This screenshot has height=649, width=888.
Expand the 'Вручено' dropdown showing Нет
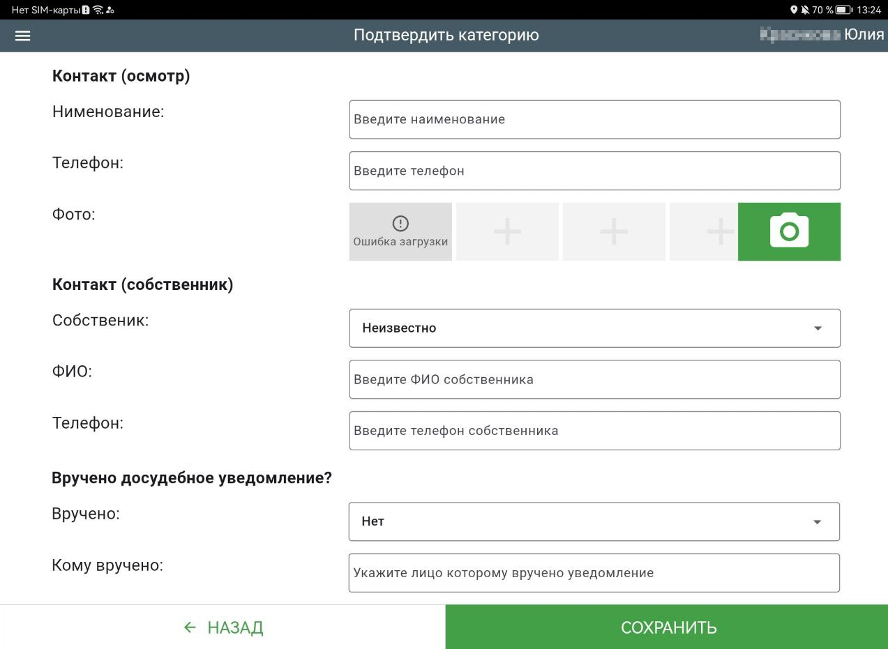tap(594, 521)
